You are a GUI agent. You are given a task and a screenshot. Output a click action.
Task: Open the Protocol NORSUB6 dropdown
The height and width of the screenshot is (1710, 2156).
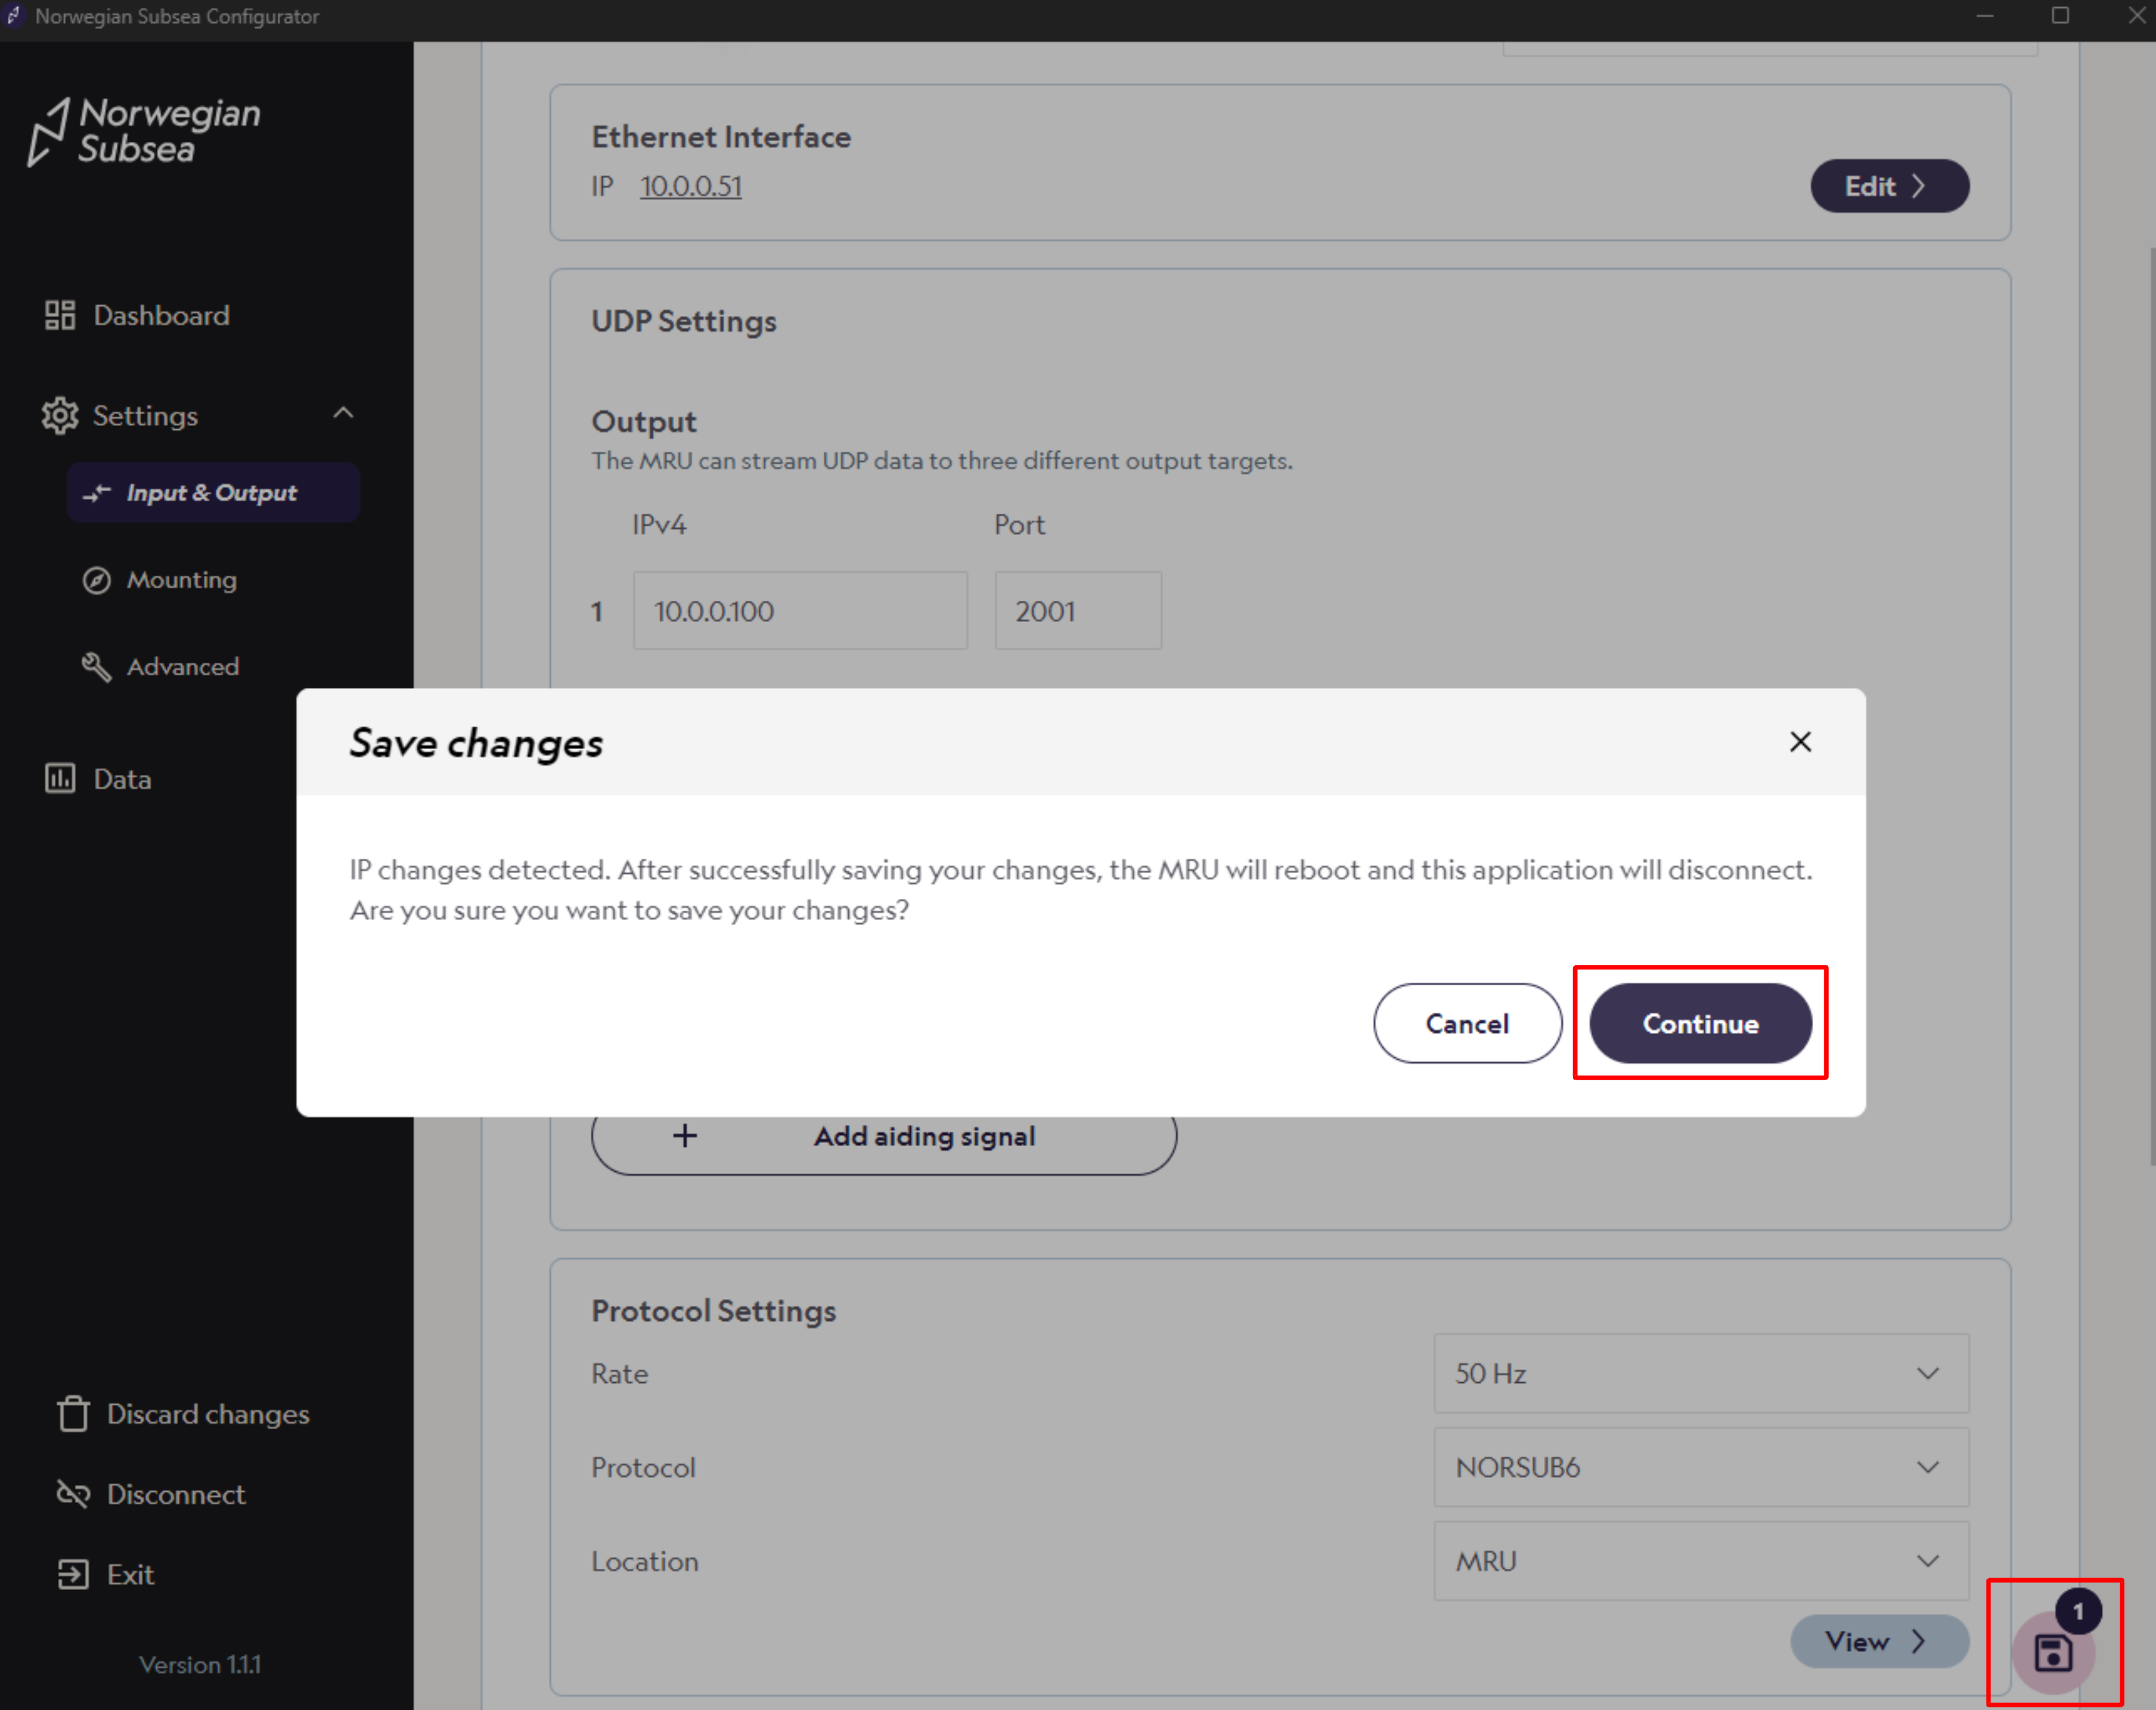1700,1467
